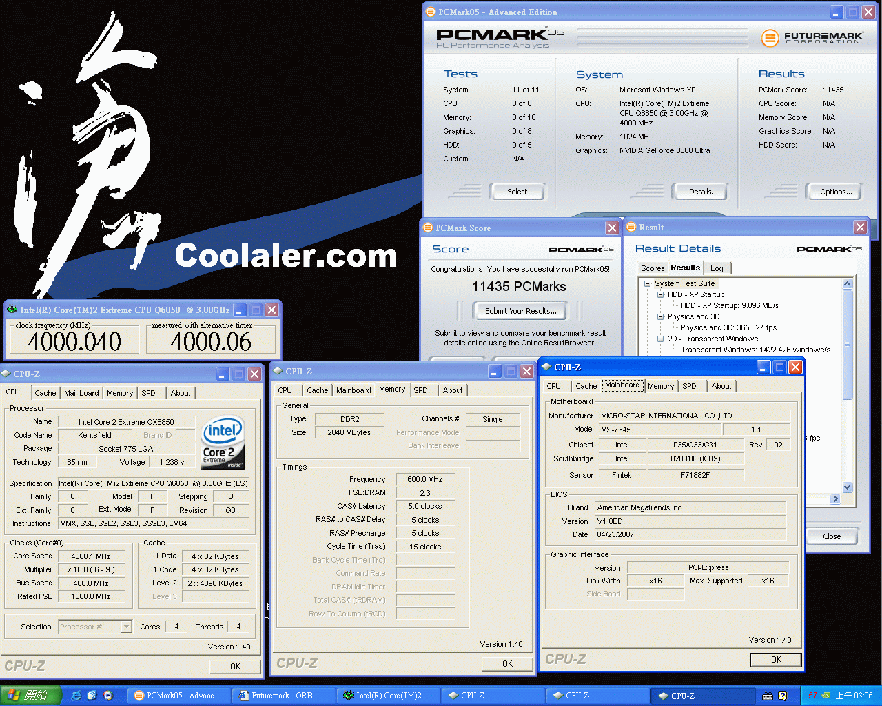This screenshot has height=706, width=882.
Task: Open the Selection Processor #1 dropdown
Action: click(x=126, y=627)
